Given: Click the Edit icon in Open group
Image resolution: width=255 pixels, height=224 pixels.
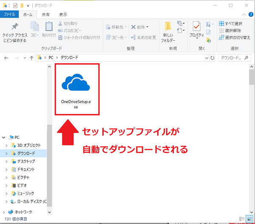Looking at the screenshot, I should (x=208, y=32).
